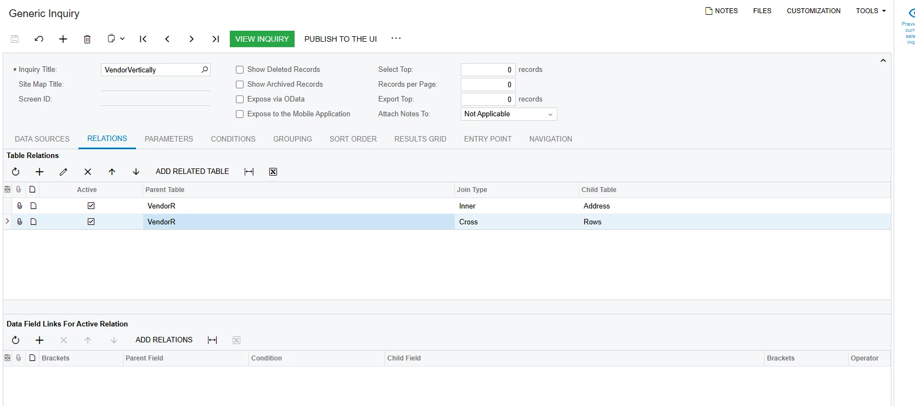915x406 pixels.
Task: Refresh the Table Relations grid
Action: (15, 172)
